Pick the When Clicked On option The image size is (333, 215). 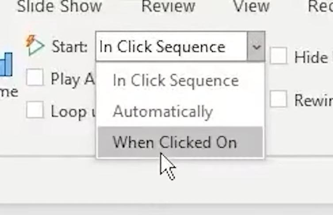175,142
